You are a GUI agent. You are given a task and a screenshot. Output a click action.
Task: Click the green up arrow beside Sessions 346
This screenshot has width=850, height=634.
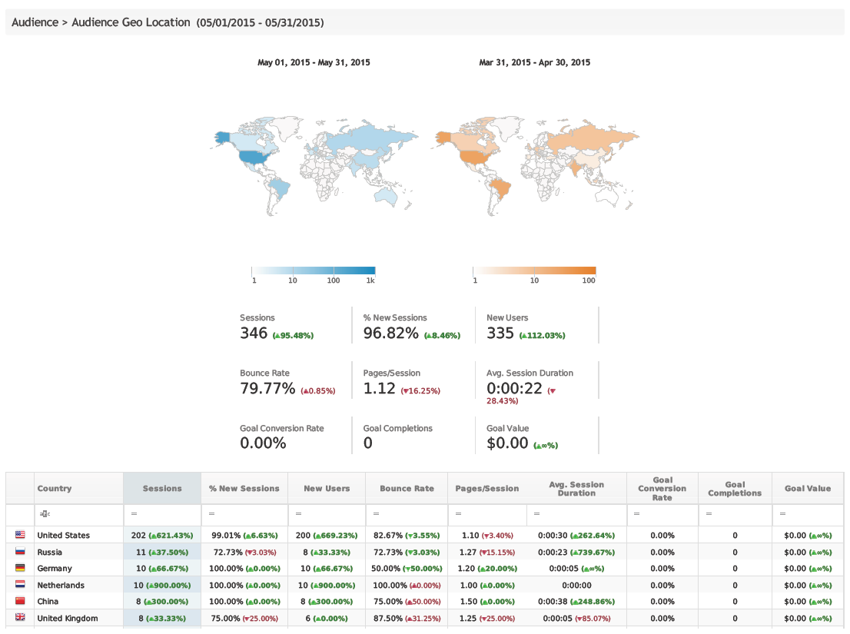(275, 336)
